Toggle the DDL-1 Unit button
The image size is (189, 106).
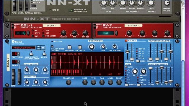(x=32, y=36)
